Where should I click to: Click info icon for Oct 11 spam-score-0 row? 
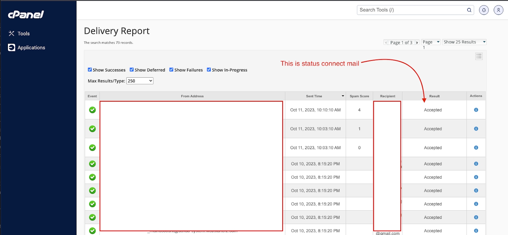[476, 148]
